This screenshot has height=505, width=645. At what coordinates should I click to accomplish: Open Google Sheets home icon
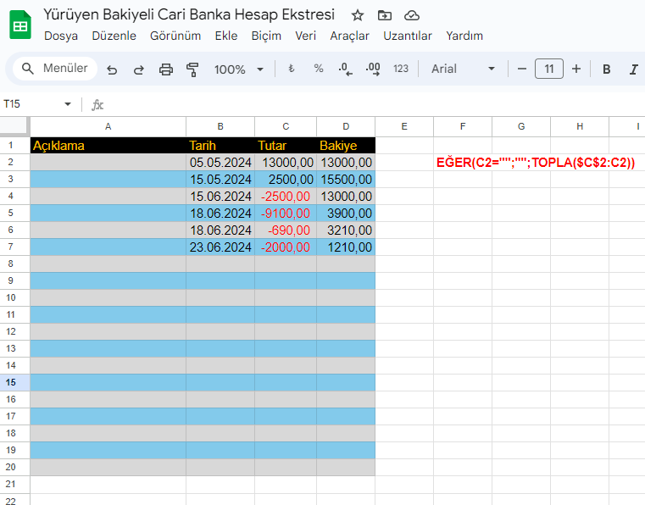click(20, 25)
